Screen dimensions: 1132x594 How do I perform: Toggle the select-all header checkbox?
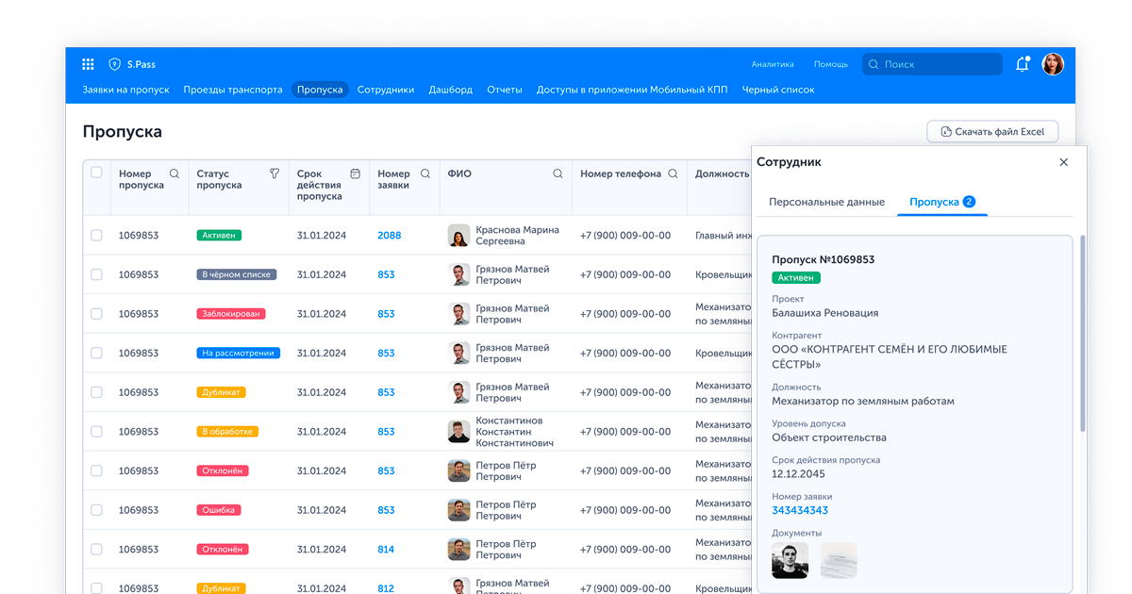96,173
